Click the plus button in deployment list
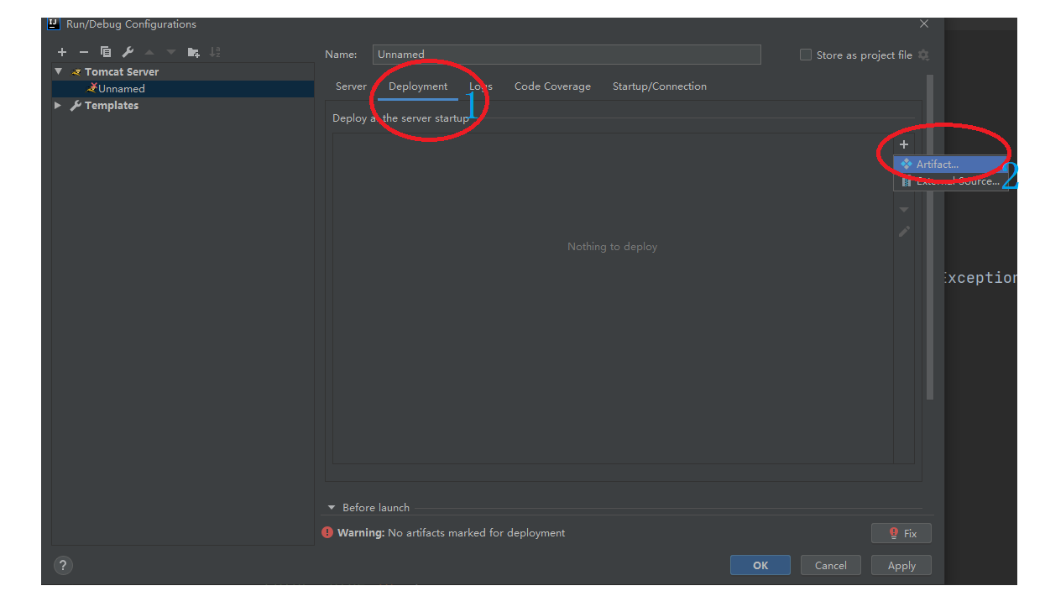Image resolution: width=1045 pixels, height=612 pixels. pos(904,144)
